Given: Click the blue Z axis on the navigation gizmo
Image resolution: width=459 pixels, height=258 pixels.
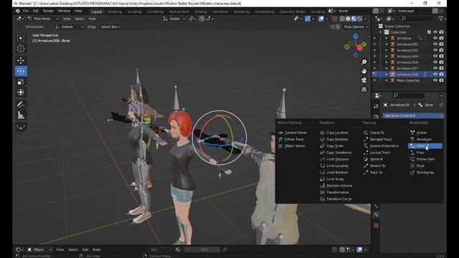Looking at the screenshot, I should tap(356, 37).
